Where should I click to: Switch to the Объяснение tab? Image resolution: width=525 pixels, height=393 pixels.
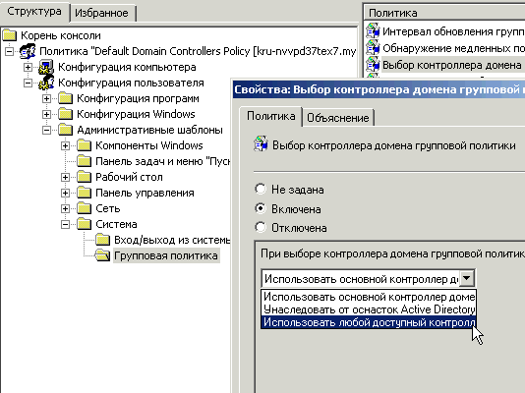click(338, 118)
